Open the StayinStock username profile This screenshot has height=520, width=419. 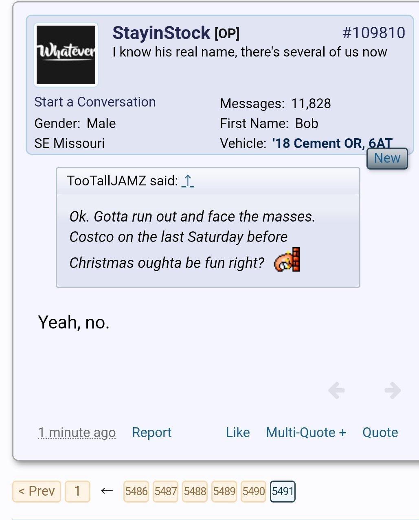[161, 33]
